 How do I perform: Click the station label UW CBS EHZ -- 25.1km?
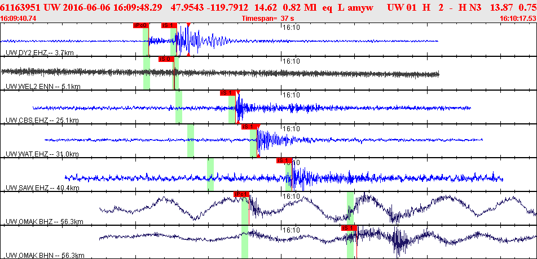click(x=42, y=120)
